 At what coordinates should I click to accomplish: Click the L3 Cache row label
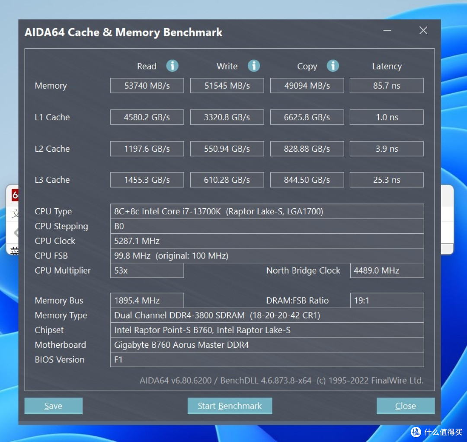[52, 180]
